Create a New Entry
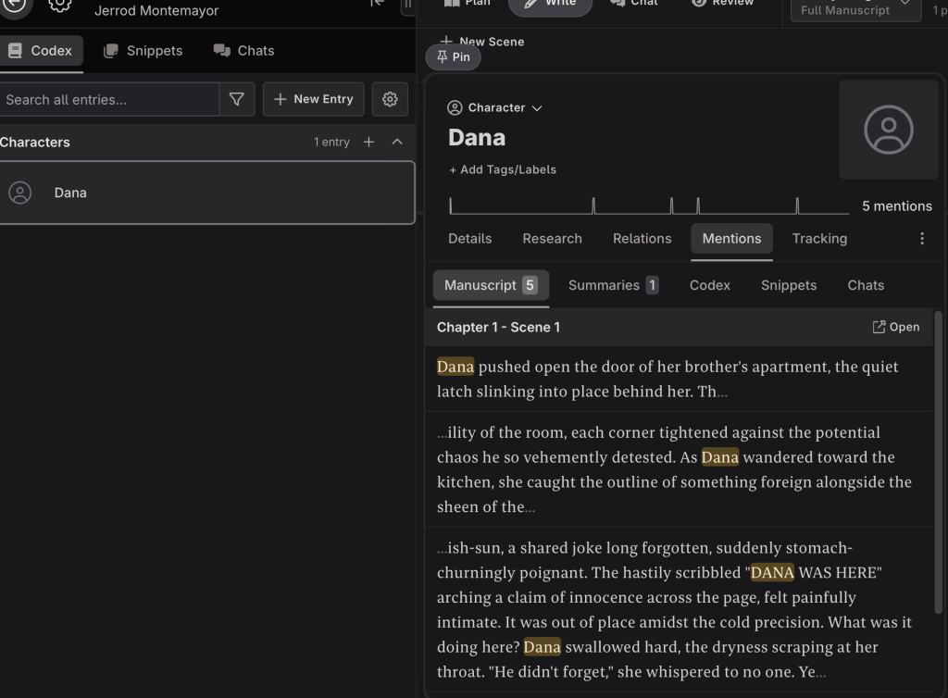The width and height of the screenshot is (948, 698). [313, 99]
